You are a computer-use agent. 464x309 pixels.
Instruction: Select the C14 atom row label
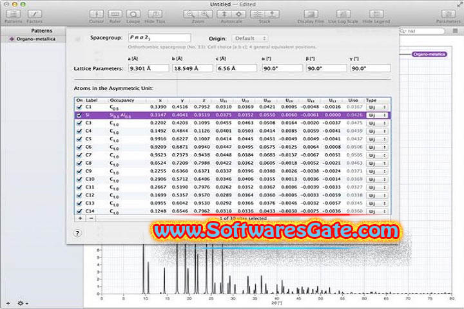pyautogui.click(x=90, y=211)
